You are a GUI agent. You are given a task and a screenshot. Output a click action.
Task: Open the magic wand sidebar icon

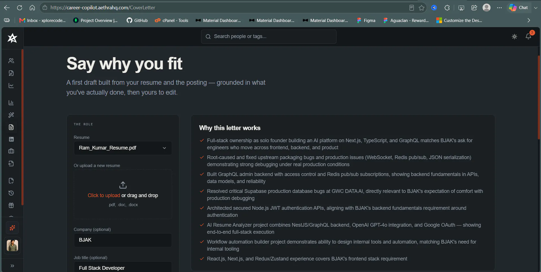(x=11, y=115)
